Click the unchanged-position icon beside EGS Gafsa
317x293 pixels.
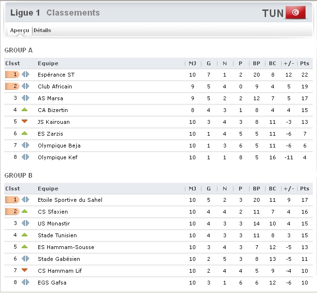tap(25, 282)
